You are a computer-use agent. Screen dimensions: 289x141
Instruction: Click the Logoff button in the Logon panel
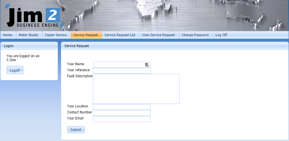15,70
